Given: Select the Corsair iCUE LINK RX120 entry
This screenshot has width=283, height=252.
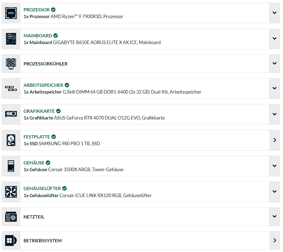Looking at the screenshot, I should (88, 195).
